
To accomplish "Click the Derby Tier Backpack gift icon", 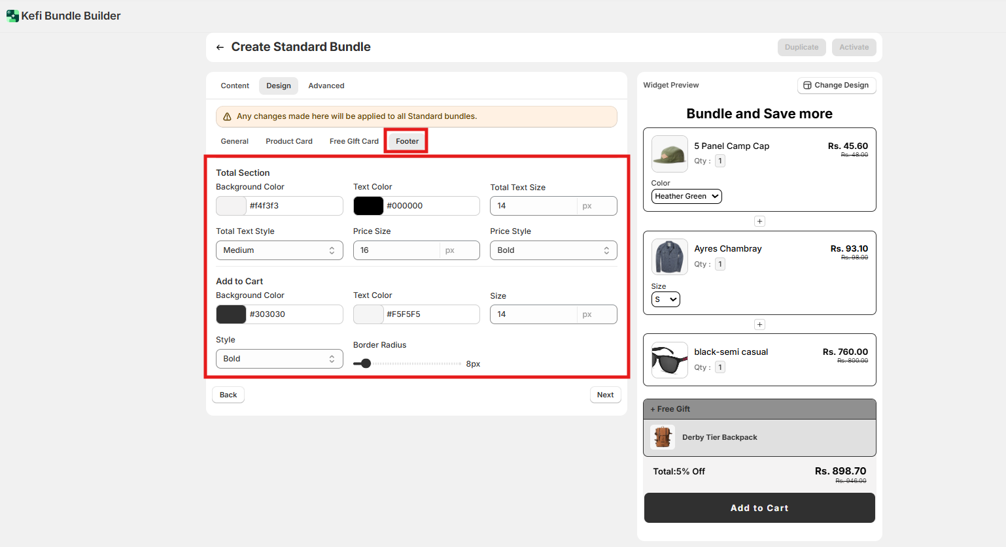I will pos(663,437).
